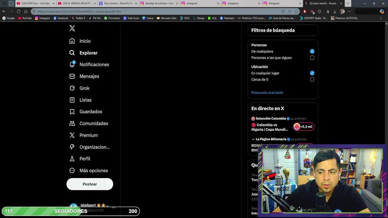Open Listas in the sidebar

(80, 100)
